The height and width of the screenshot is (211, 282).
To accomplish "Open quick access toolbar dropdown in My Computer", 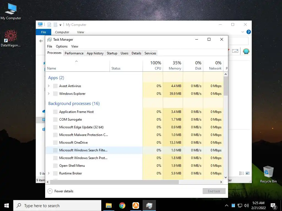I will pyautogui.click(x=60, y=25).
